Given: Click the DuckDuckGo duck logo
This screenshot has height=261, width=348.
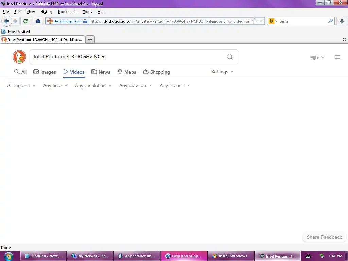Looking at the screenshot, I should point(19,57).
